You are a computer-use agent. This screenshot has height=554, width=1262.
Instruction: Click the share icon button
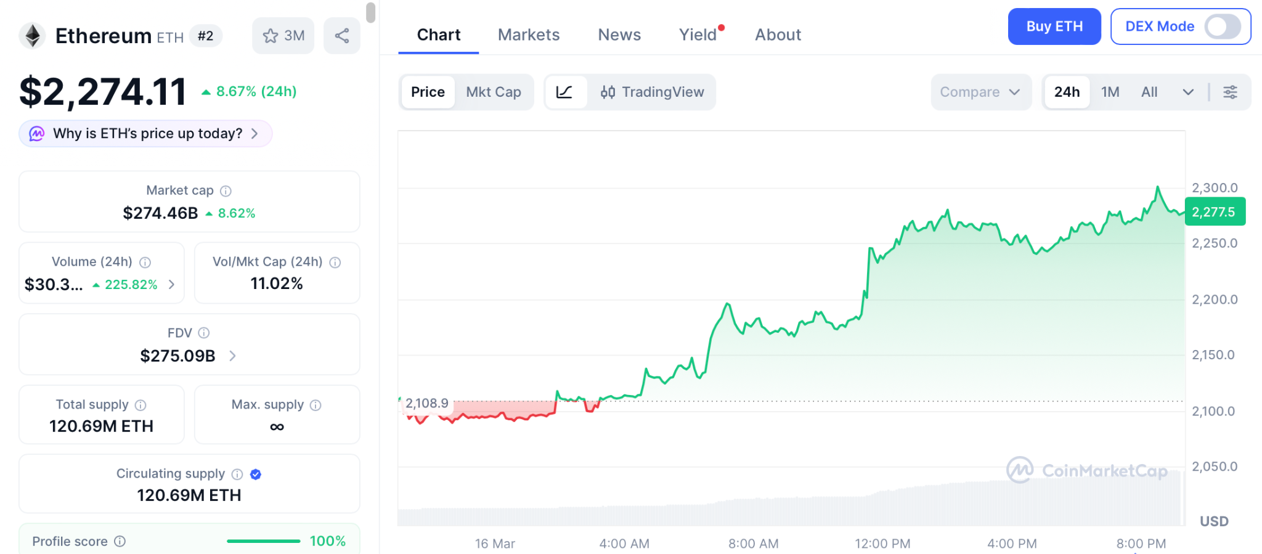pos(342,36)
